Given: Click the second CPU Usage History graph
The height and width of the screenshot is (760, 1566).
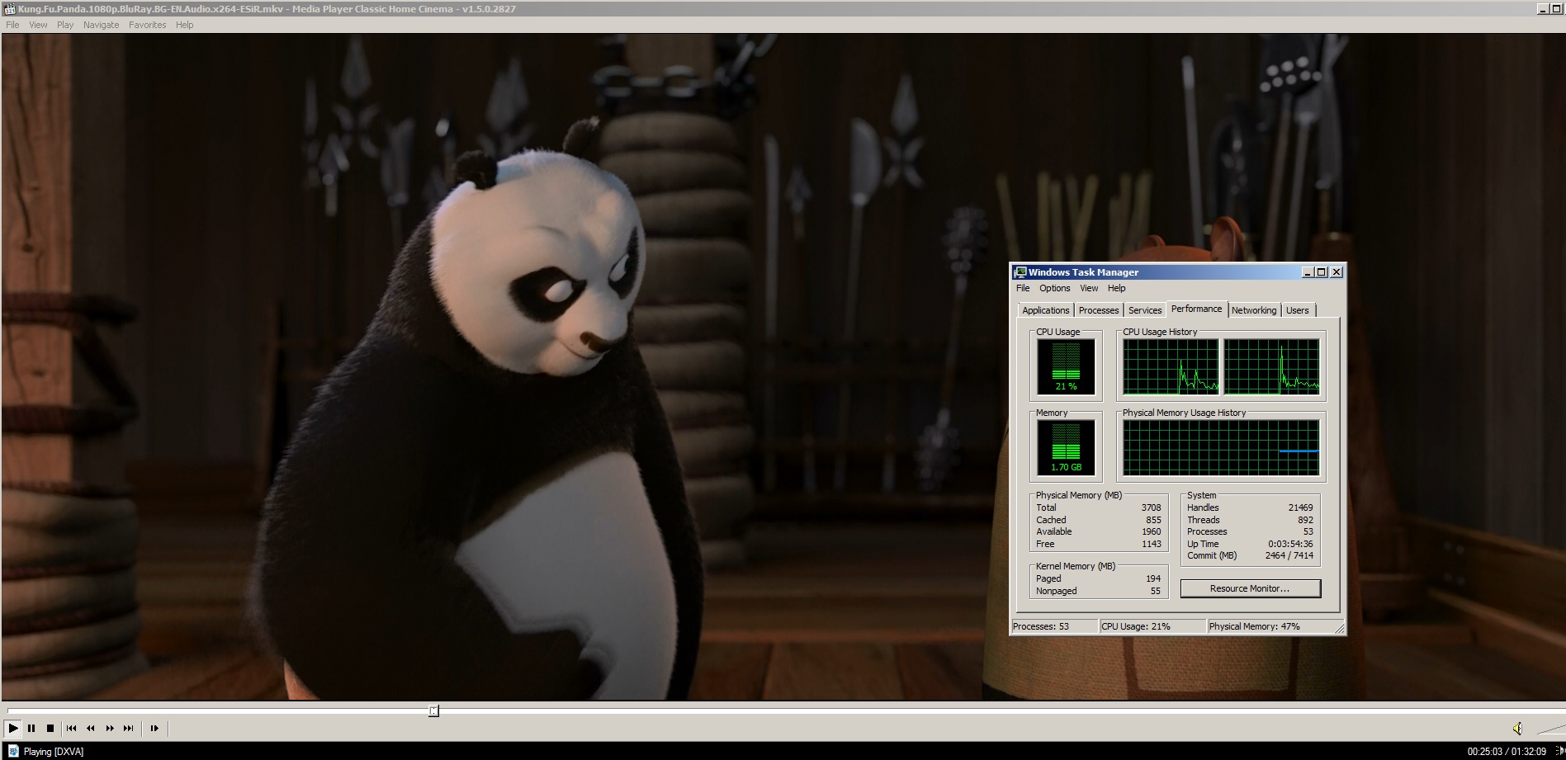Looking at the screenshot, I should point(1271,367).
